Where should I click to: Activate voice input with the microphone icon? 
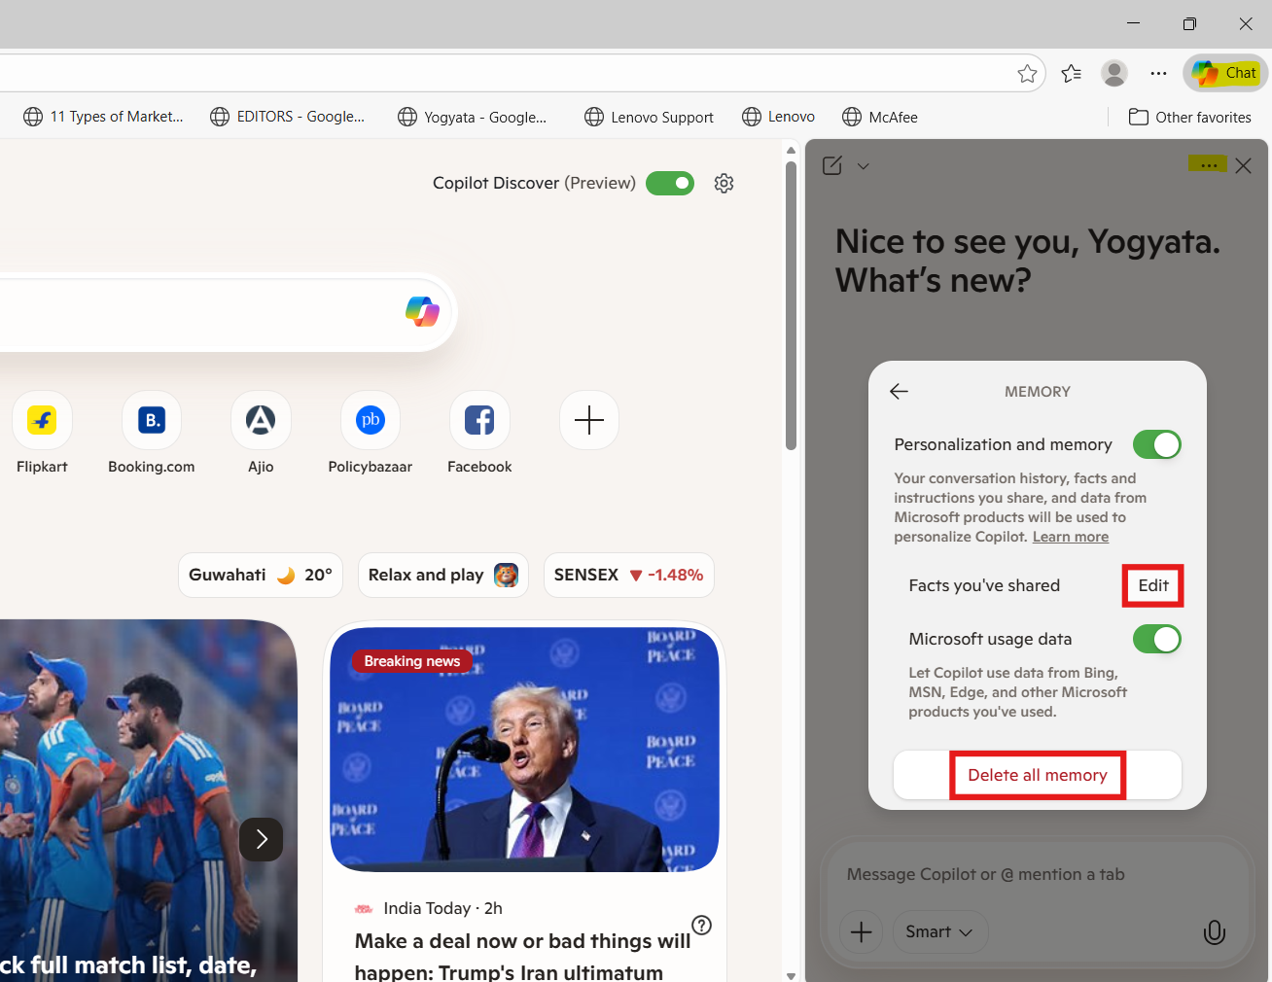pyautogui.click(x=1214, y=931)
